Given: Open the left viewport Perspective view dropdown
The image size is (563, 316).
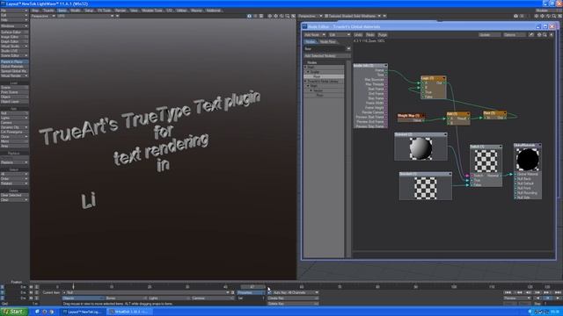Looking at the screenshot, I should point(43,16).
